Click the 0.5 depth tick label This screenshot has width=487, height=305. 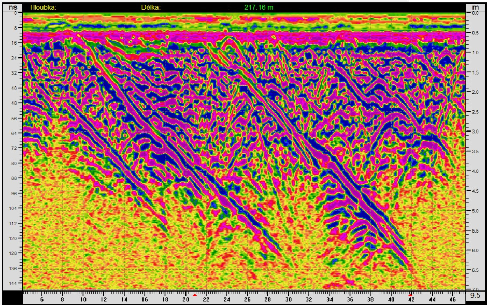click(475, 33)
